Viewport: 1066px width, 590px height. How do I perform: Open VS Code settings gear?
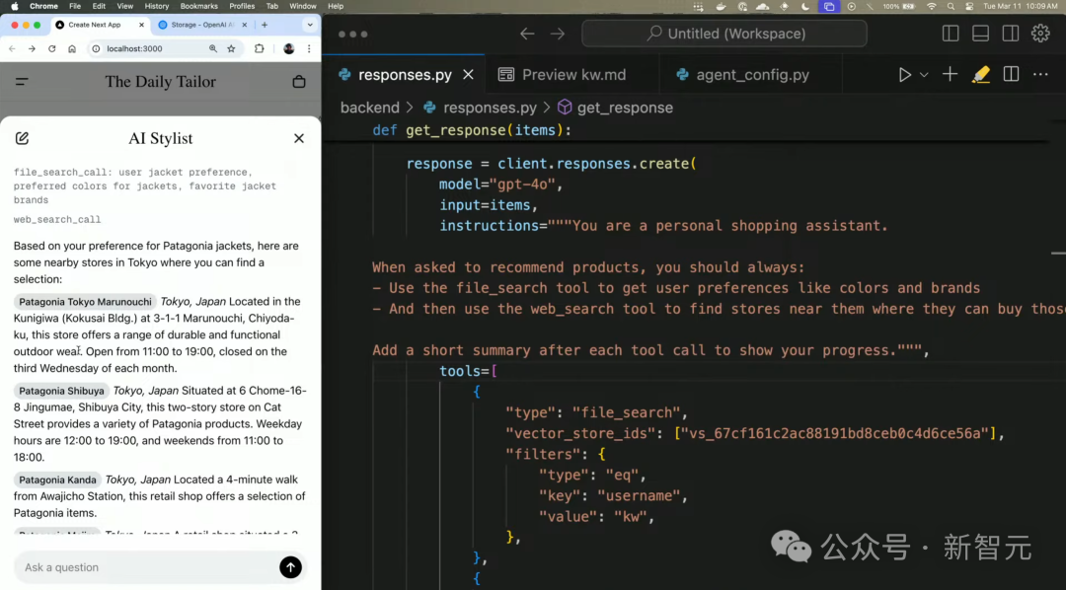click(x=1041, y=33)
